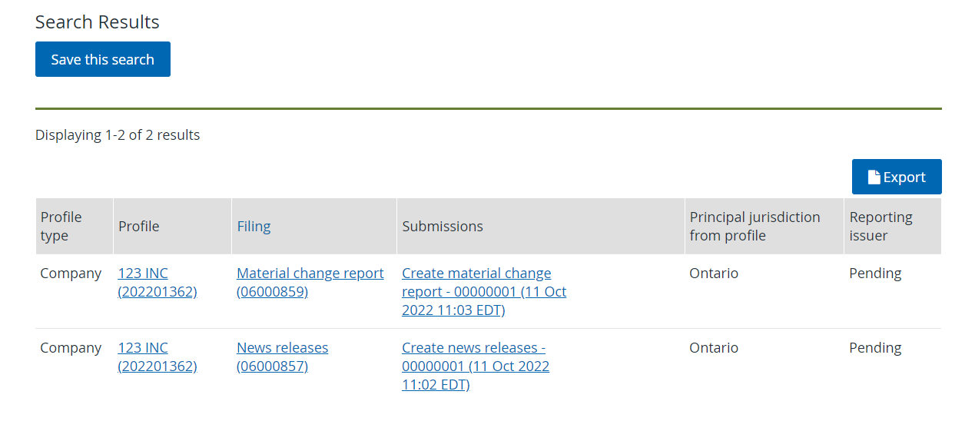Click Principal jurisdiction from profile header
975x431 pixels.
point(764,226)
